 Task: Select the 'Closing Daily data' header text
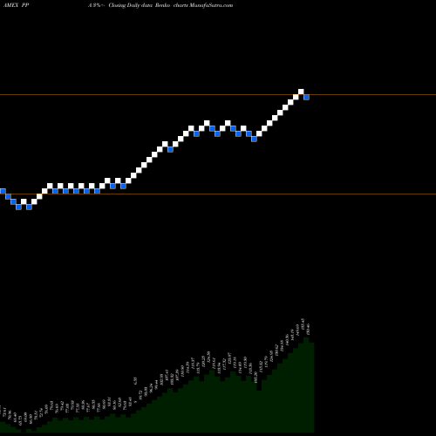pos(130,5)
